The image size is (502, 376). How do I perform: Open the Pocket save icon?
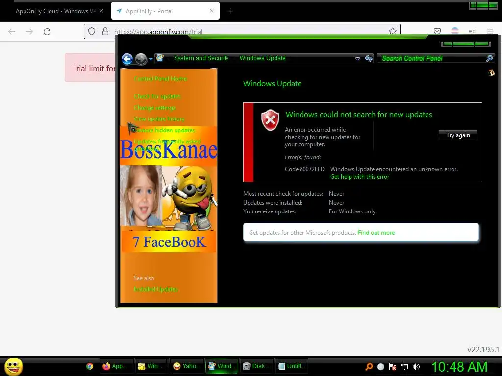[x=437, y=31]
